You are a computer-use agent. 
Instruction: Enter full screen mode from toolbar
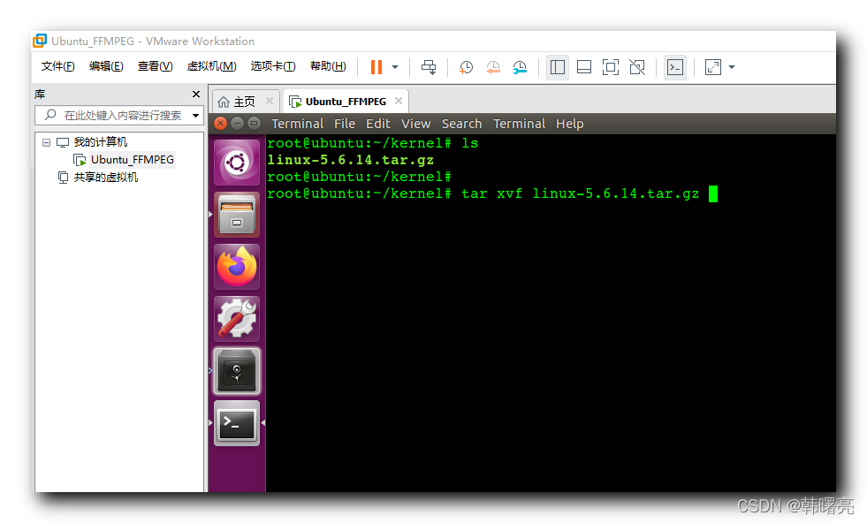point(610,67)
